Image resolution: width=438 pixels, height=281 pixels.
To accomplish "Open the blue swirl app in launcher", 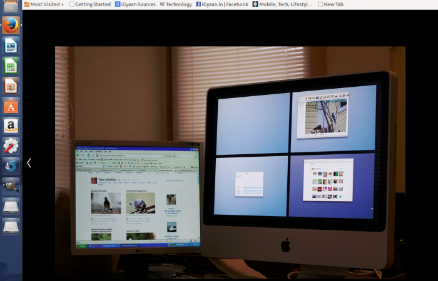I will [x=11, y=166].
